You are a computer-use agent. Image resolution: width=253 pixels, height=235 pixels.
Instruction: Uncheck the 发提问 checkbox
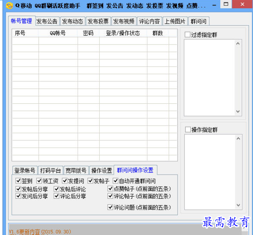(x=65, y=180)
